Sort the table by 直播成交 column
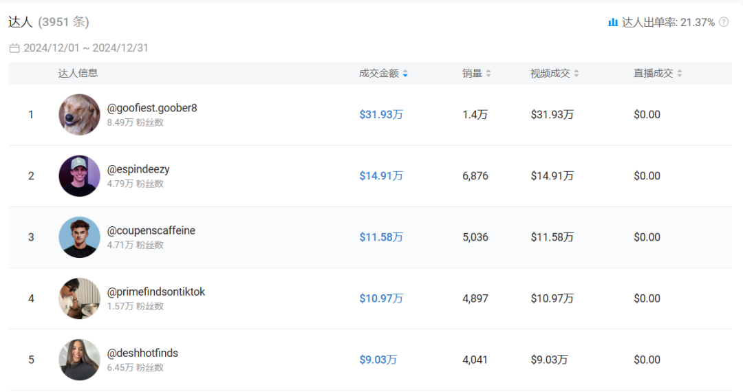Screen dimensions: 743x392 pos(680,74)
